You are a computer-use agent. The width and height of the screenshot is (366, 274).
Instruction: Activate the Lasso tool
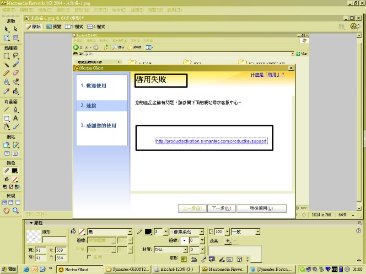point(16,56)
